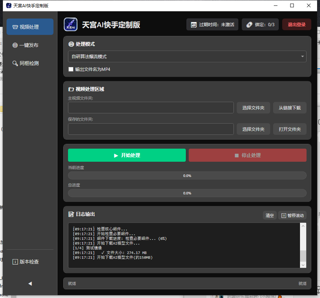The width and height of the screenshot is (320, 298).
Task: Enable the 输出文件名为MP4 checkbox
Action: [71, 69]
